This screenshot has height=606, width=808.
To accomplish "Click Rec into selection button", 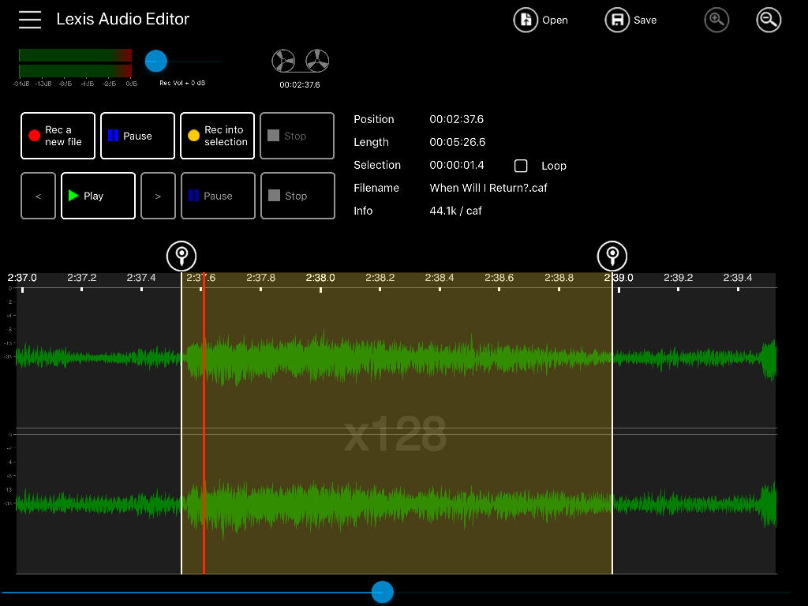I will pos(218,136).
